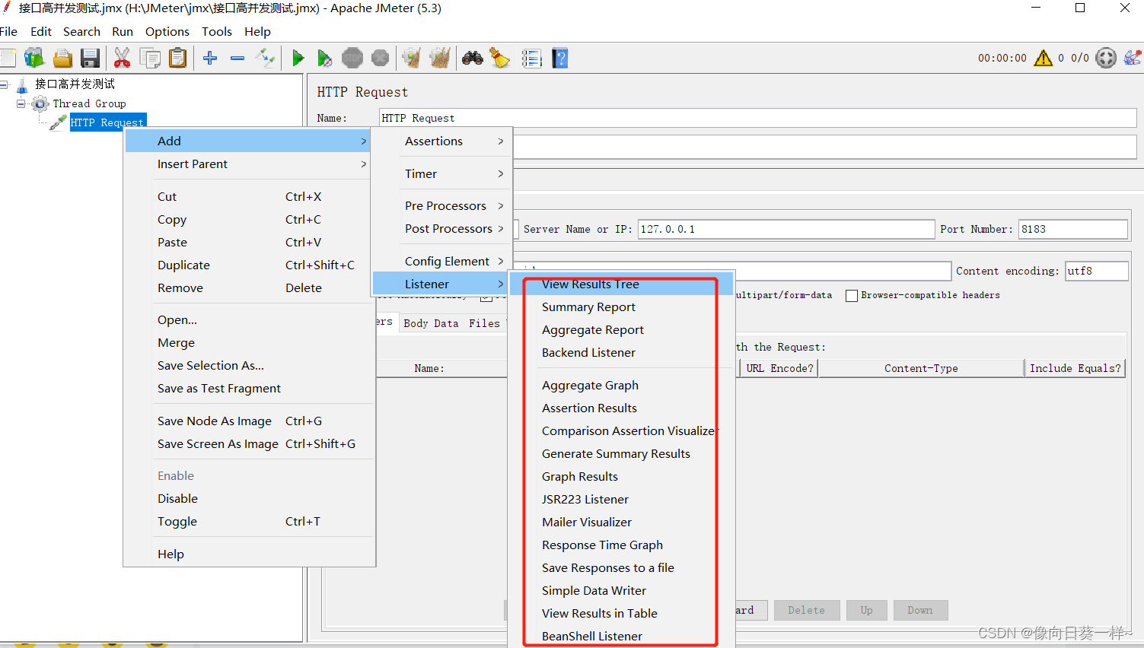
Task: Open the Function Helper dialog icon
Action: (x=531, y=58)
